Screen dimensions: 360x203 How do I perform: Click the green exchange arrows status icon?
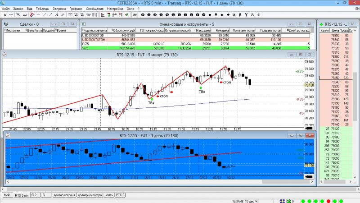pos(289,201)
